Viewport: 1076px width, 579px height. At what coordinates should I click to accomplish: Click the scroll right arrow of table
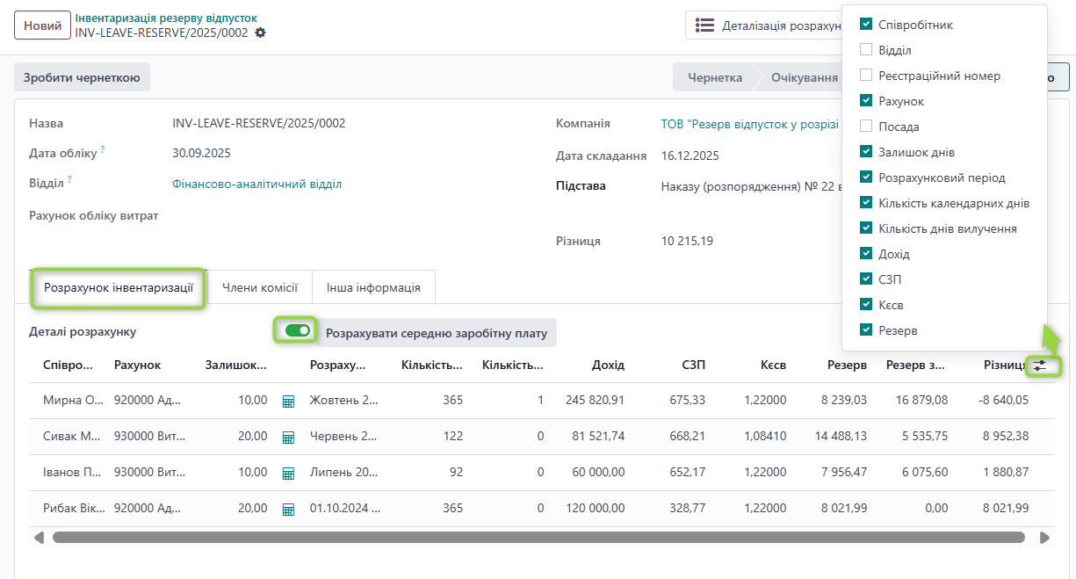click(x=1044, y=537)
